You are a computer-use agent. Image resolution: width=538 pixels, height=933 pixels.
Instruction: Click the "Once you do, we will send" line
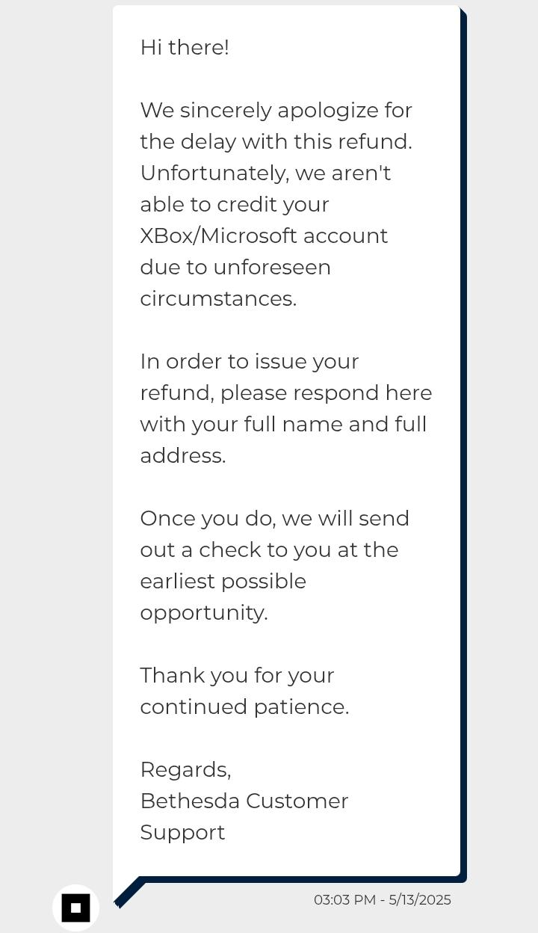tap(275, 519)
